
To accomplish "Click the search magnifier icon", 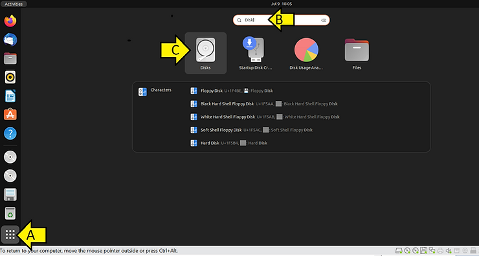I will click(x=240, y=20).
